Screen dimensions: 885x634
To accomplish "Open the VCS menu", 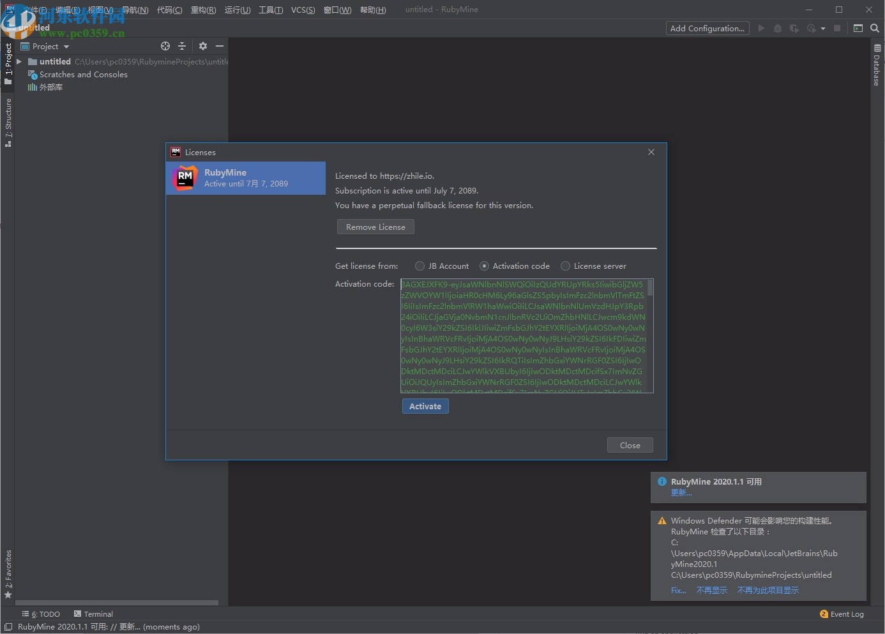I will tap(303, 10).
